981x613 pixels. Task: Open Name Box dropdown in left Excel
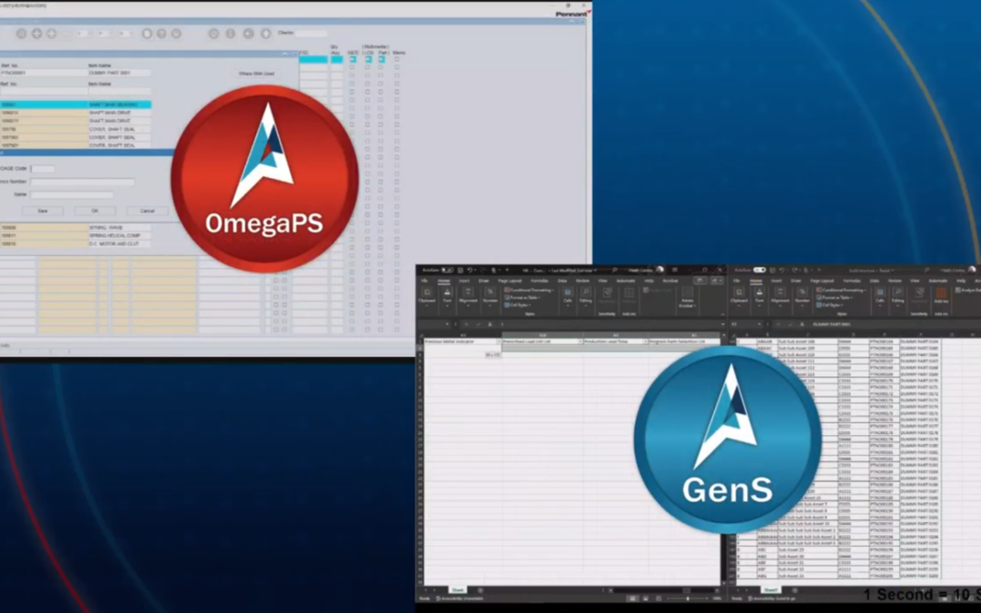(x=447, y=324)
